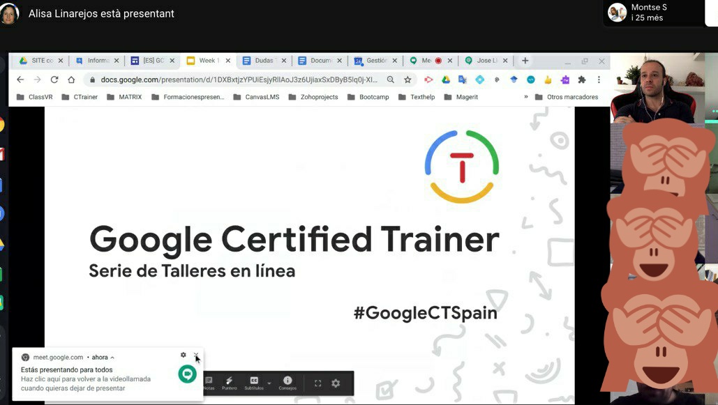Open the MATRIX bookmark folder
The width and height of the screenshot is (718, 405).
[124, 97]
